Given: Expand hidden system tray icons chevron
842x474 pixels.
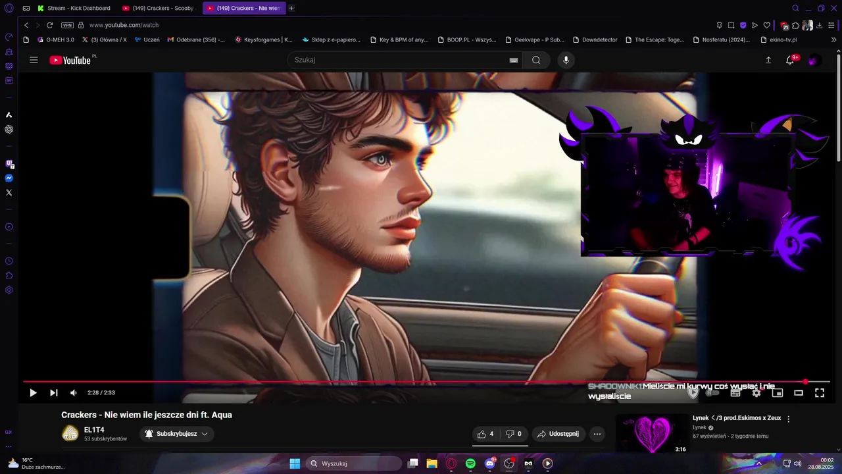Looking at the screenshot, I should tap(758, 463).
